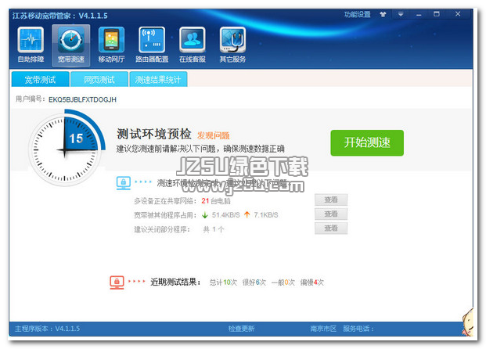Screen dimensions: 486x349
Task: Maximize the broadband manager window
Action: tap(437, 14)
